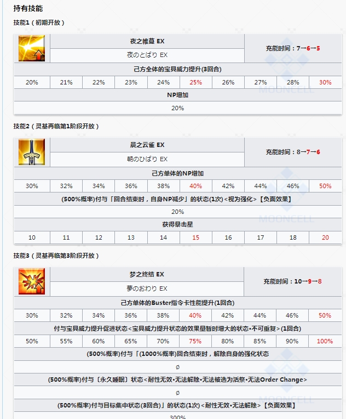Click the 28% cell
346x419 pixels.
[x=293, y=82]
